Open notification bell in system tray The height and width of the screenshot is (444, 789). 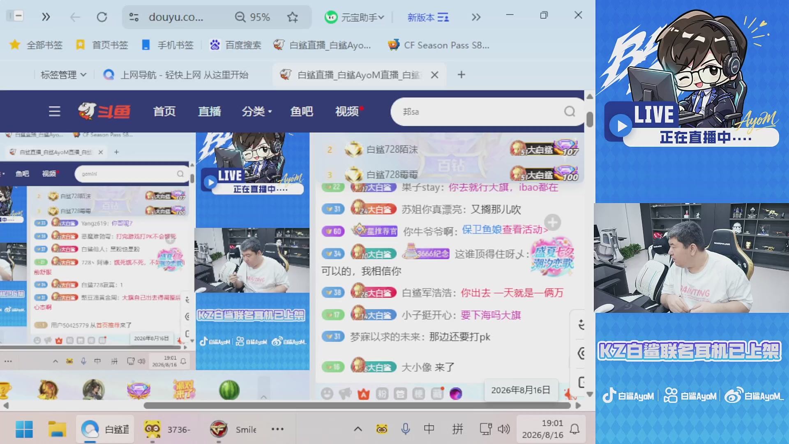click(x=574, y=430)
